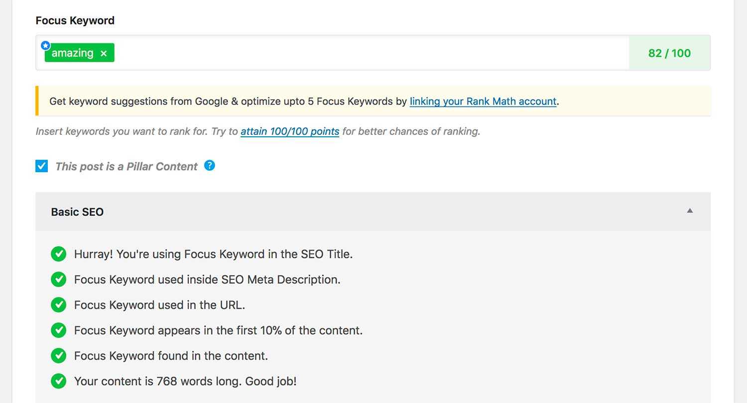Click the Your content is 768 words message
The height and width of the screenshot is (403, 747).
[x=185, y=382]
